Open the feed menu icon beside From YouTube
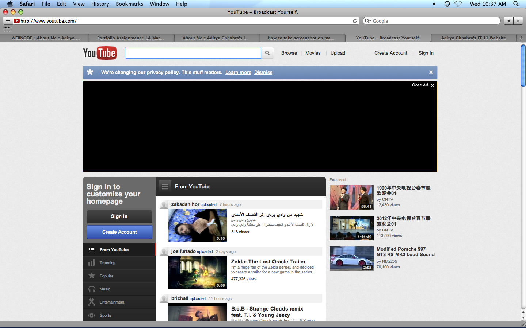Screen dimensions: 526x328 click(165, 187)
